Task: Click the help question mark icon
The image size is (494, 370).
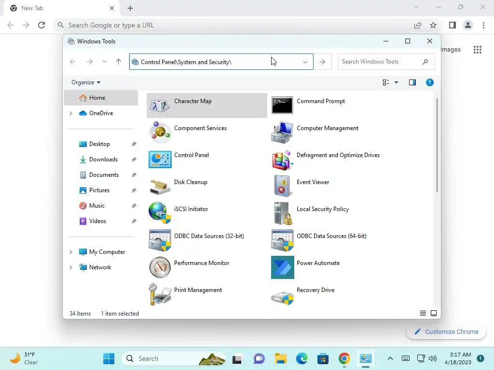Action: (x=429, y=82)
